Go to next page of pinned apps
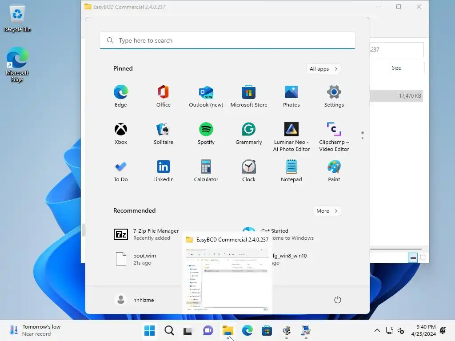Screen dimensions: 455x341 363,138
